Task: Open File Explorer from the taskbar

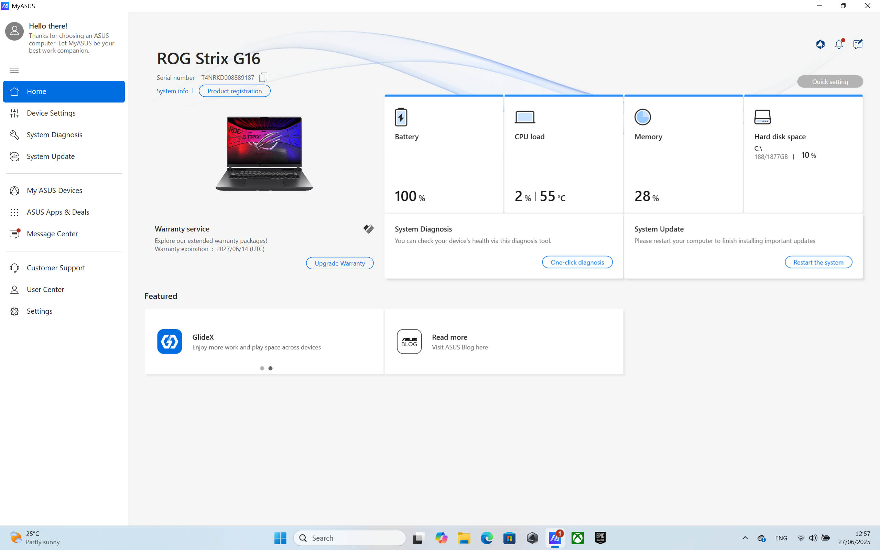Action: [x=464, y=538]
